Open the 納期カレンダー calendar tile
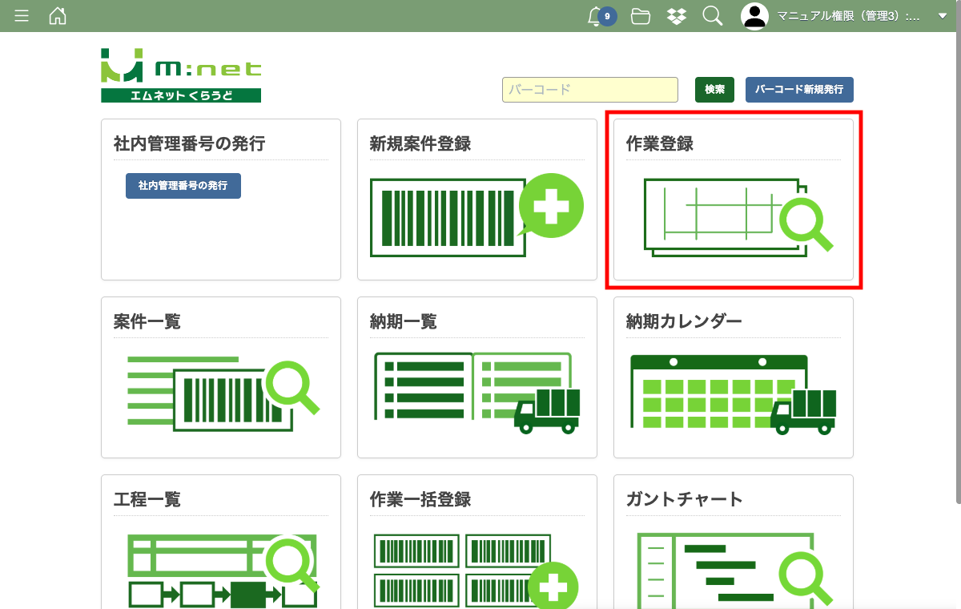This screenshot has height=609, width=961. (733, 393)
